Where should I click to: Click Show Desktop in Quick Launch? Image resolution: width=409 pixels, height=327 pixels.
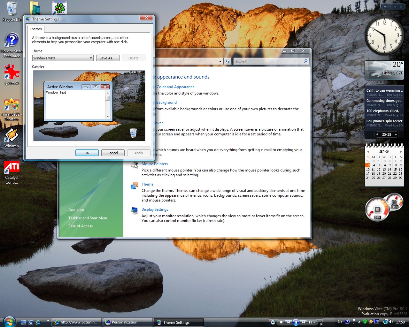[23, 322]
